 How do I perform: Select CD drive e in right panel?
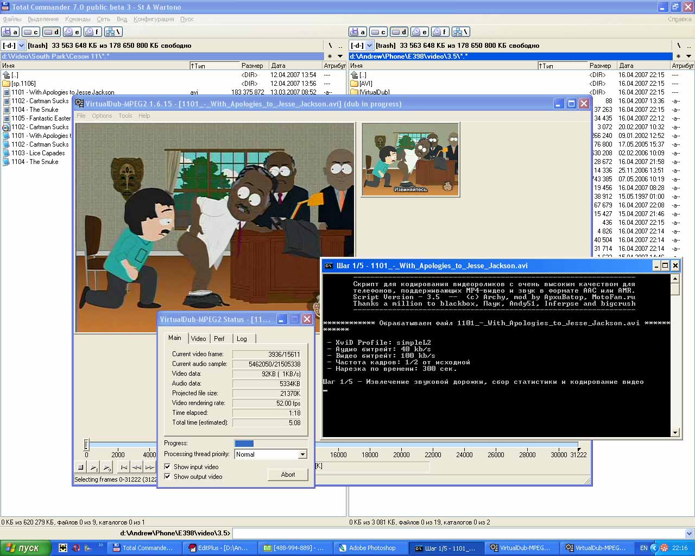(x=420, y=32)
